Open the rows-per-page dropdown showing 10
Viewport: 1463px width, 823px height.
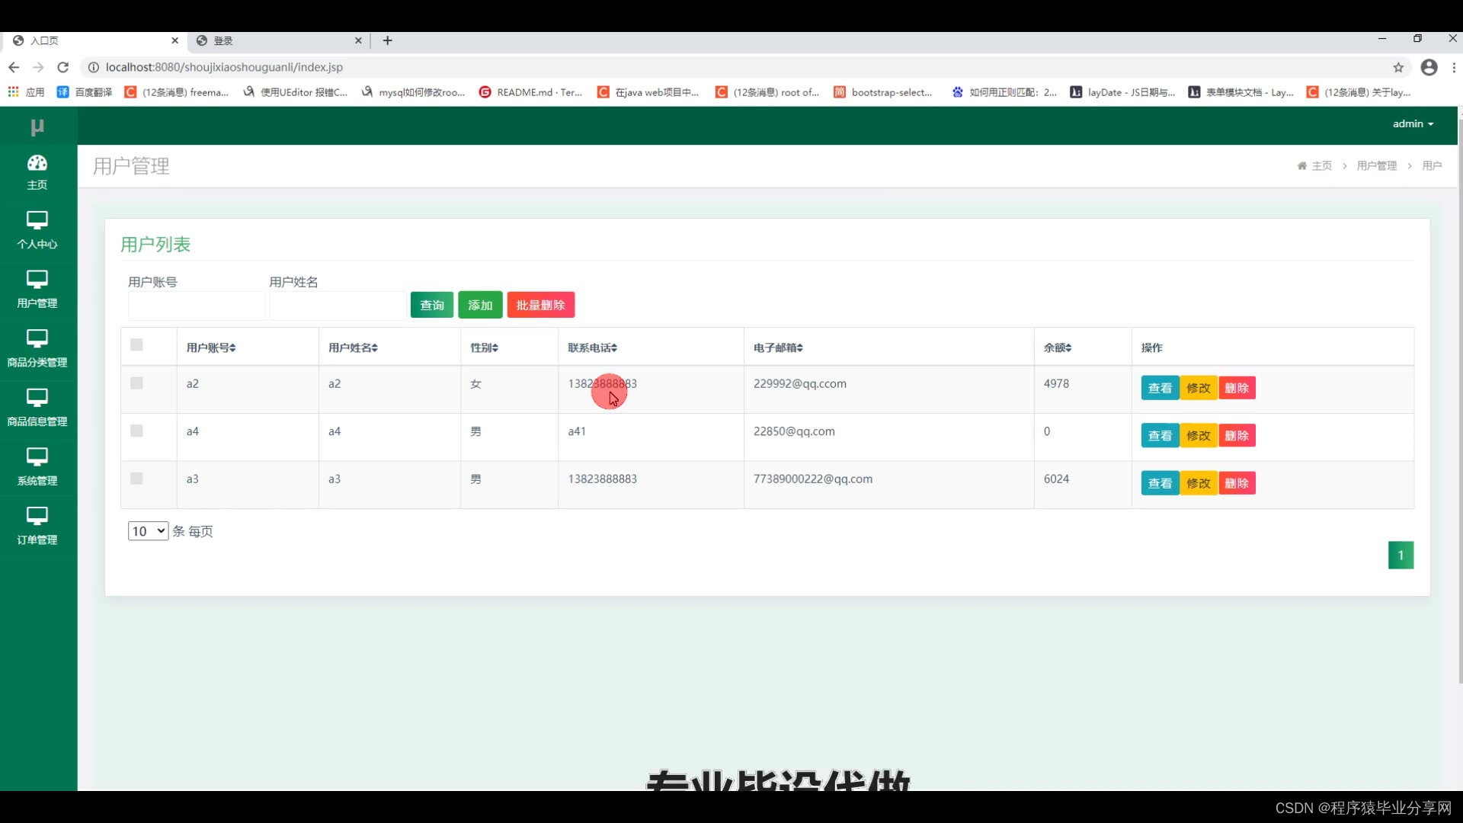click(x=148, y=531)
